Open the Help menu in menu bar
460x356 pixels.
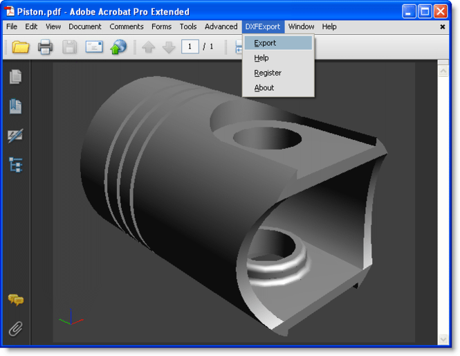click(329, 26)
